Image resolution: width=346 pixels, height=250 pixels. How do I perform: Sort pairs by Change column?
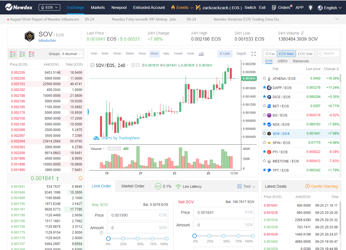pyautogui.click(x=332, y=69)
